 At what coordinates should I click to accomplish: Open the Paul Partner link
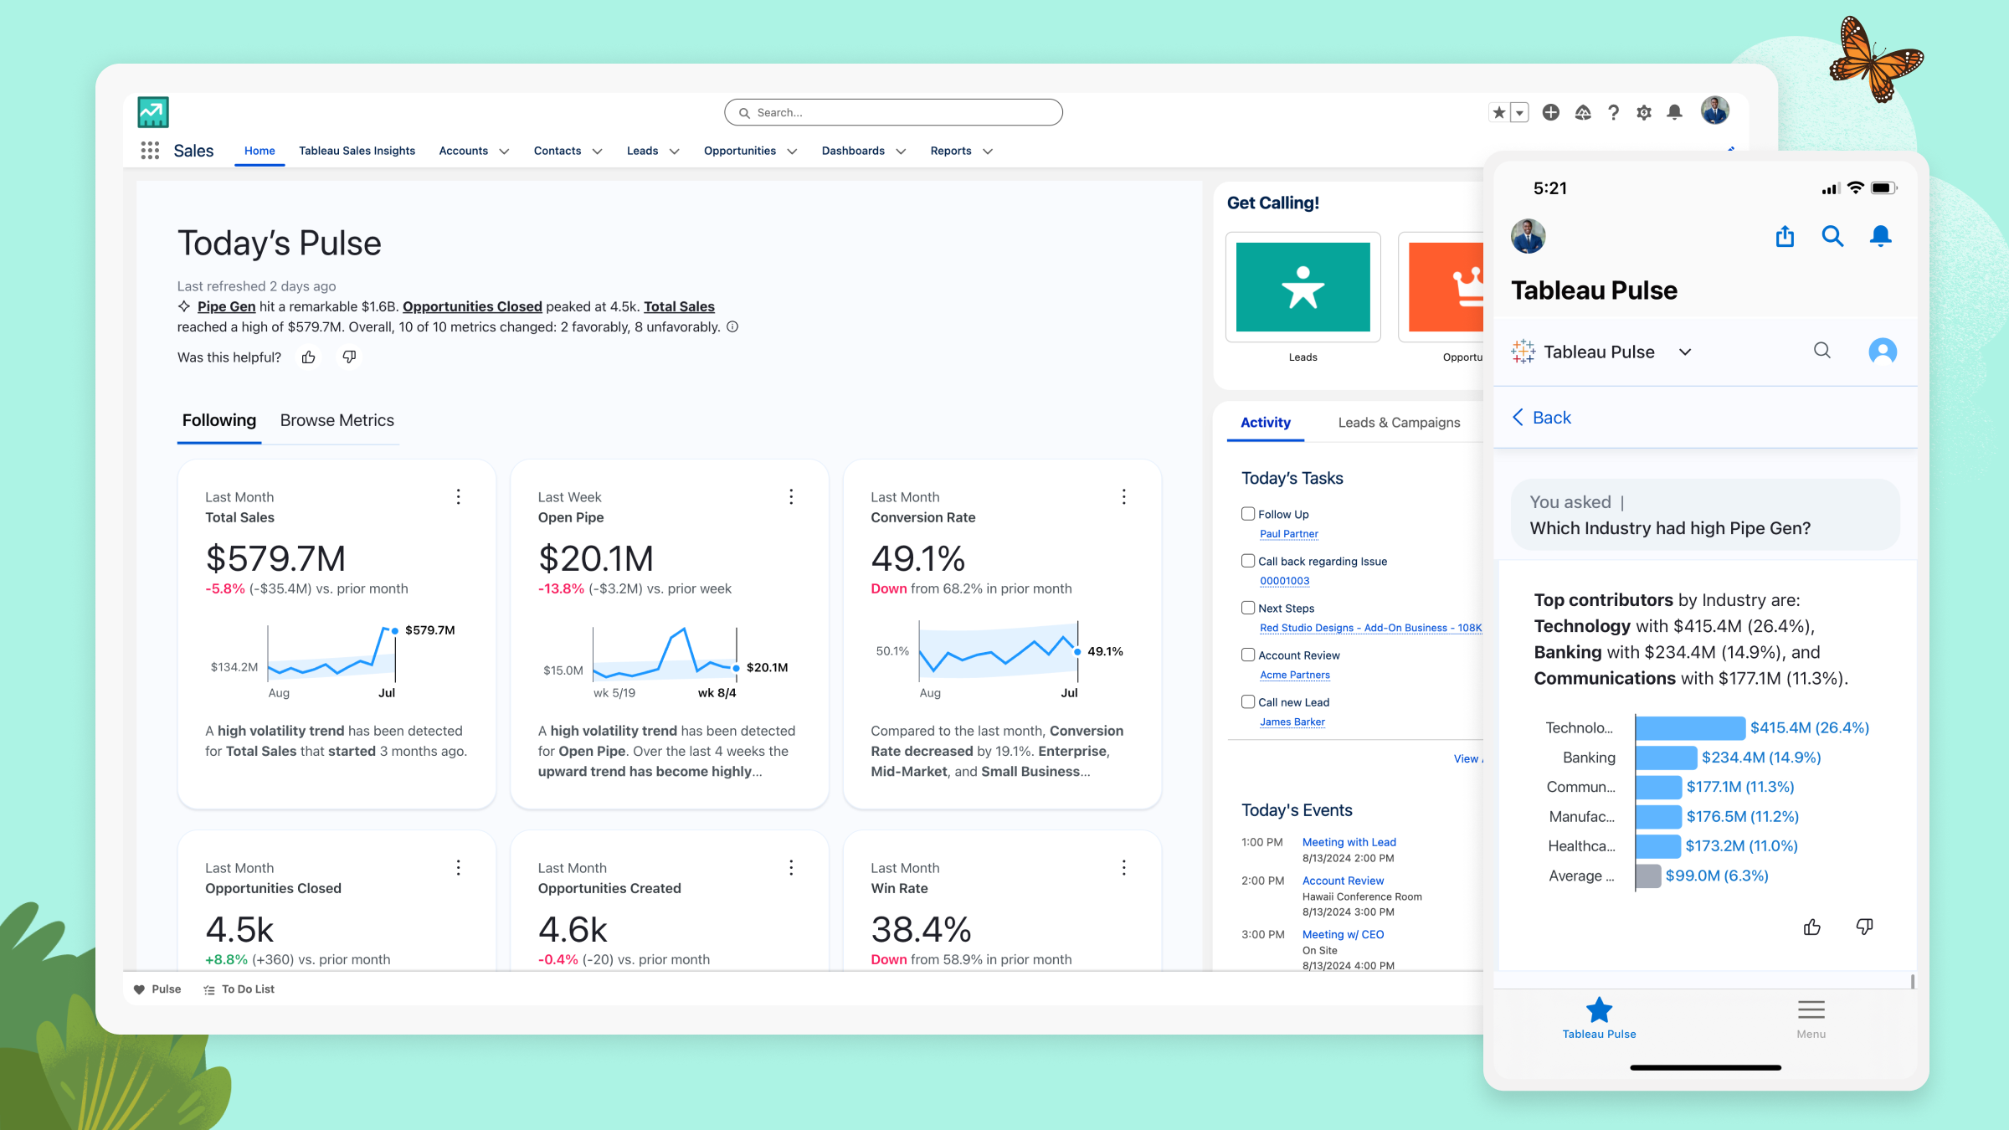point(1289,533)
